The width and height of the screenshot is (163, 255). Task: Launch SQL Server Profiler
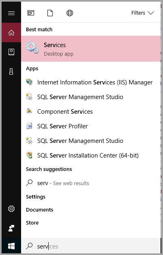[91, 126]
